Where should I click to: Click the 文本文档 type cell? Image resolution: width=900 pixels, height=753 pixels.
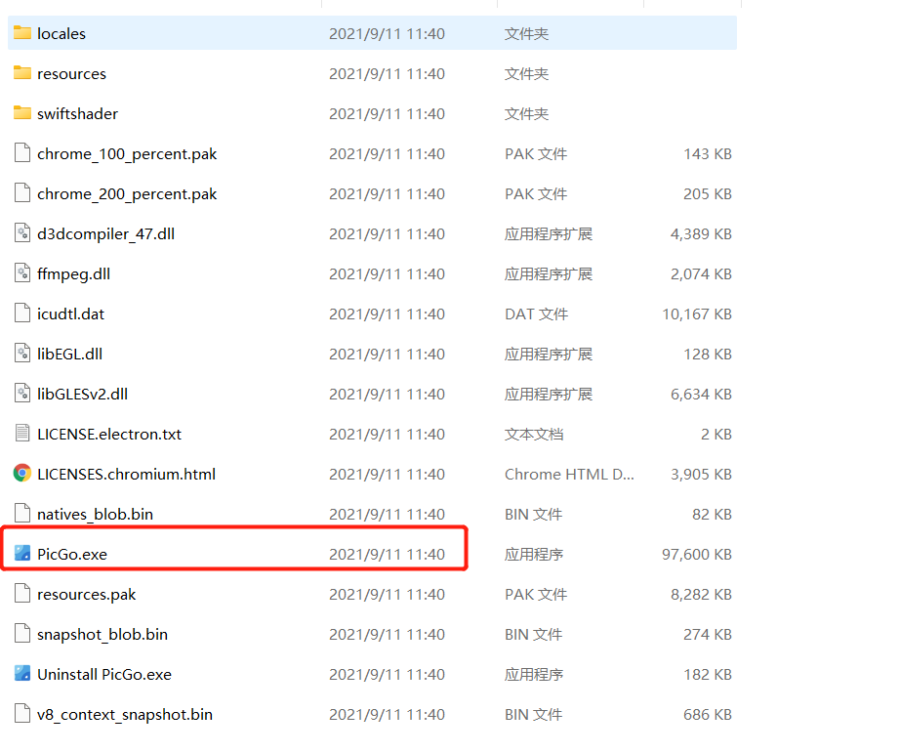[534, 435]
